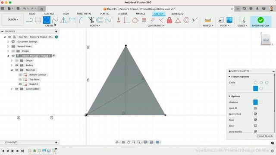Apply the Fix/Unfix lock constraint

169,20
